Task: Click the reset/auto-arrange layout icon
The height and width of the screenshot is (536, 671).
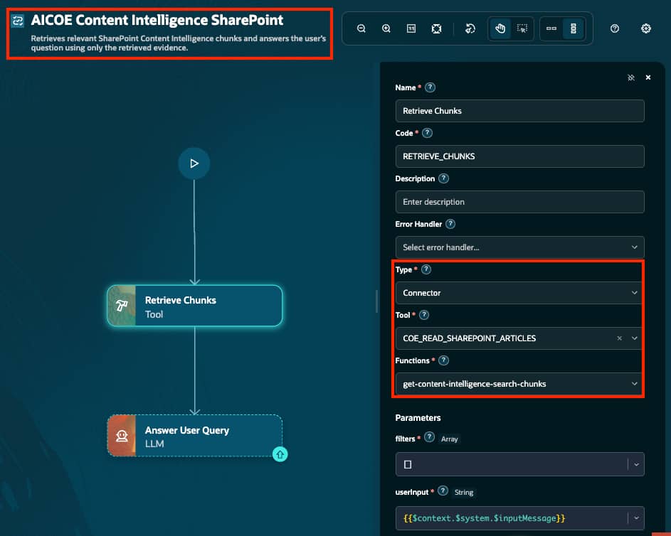Action: coord(470,28)
